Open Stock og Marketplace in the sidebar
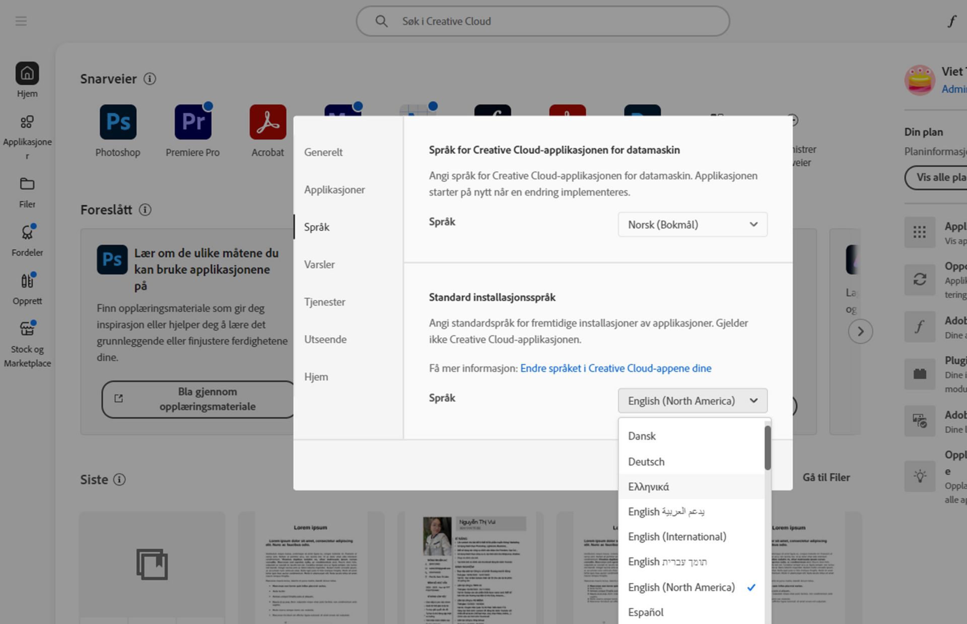Image resolution: width=967 pixels, height=624 pixels. [x=27, y=329]
